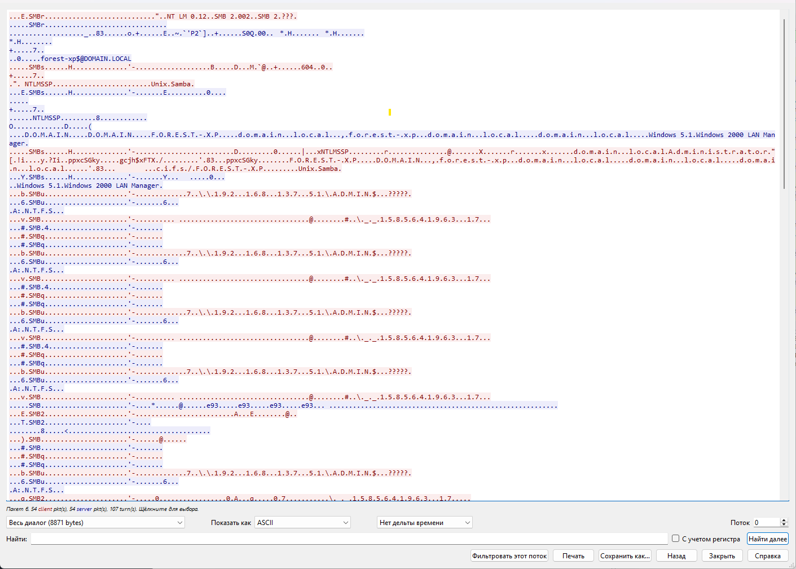Click 'Фильтровать этот поток' button
The height and width of the screenshot is (569, 796).
point(509,556)
